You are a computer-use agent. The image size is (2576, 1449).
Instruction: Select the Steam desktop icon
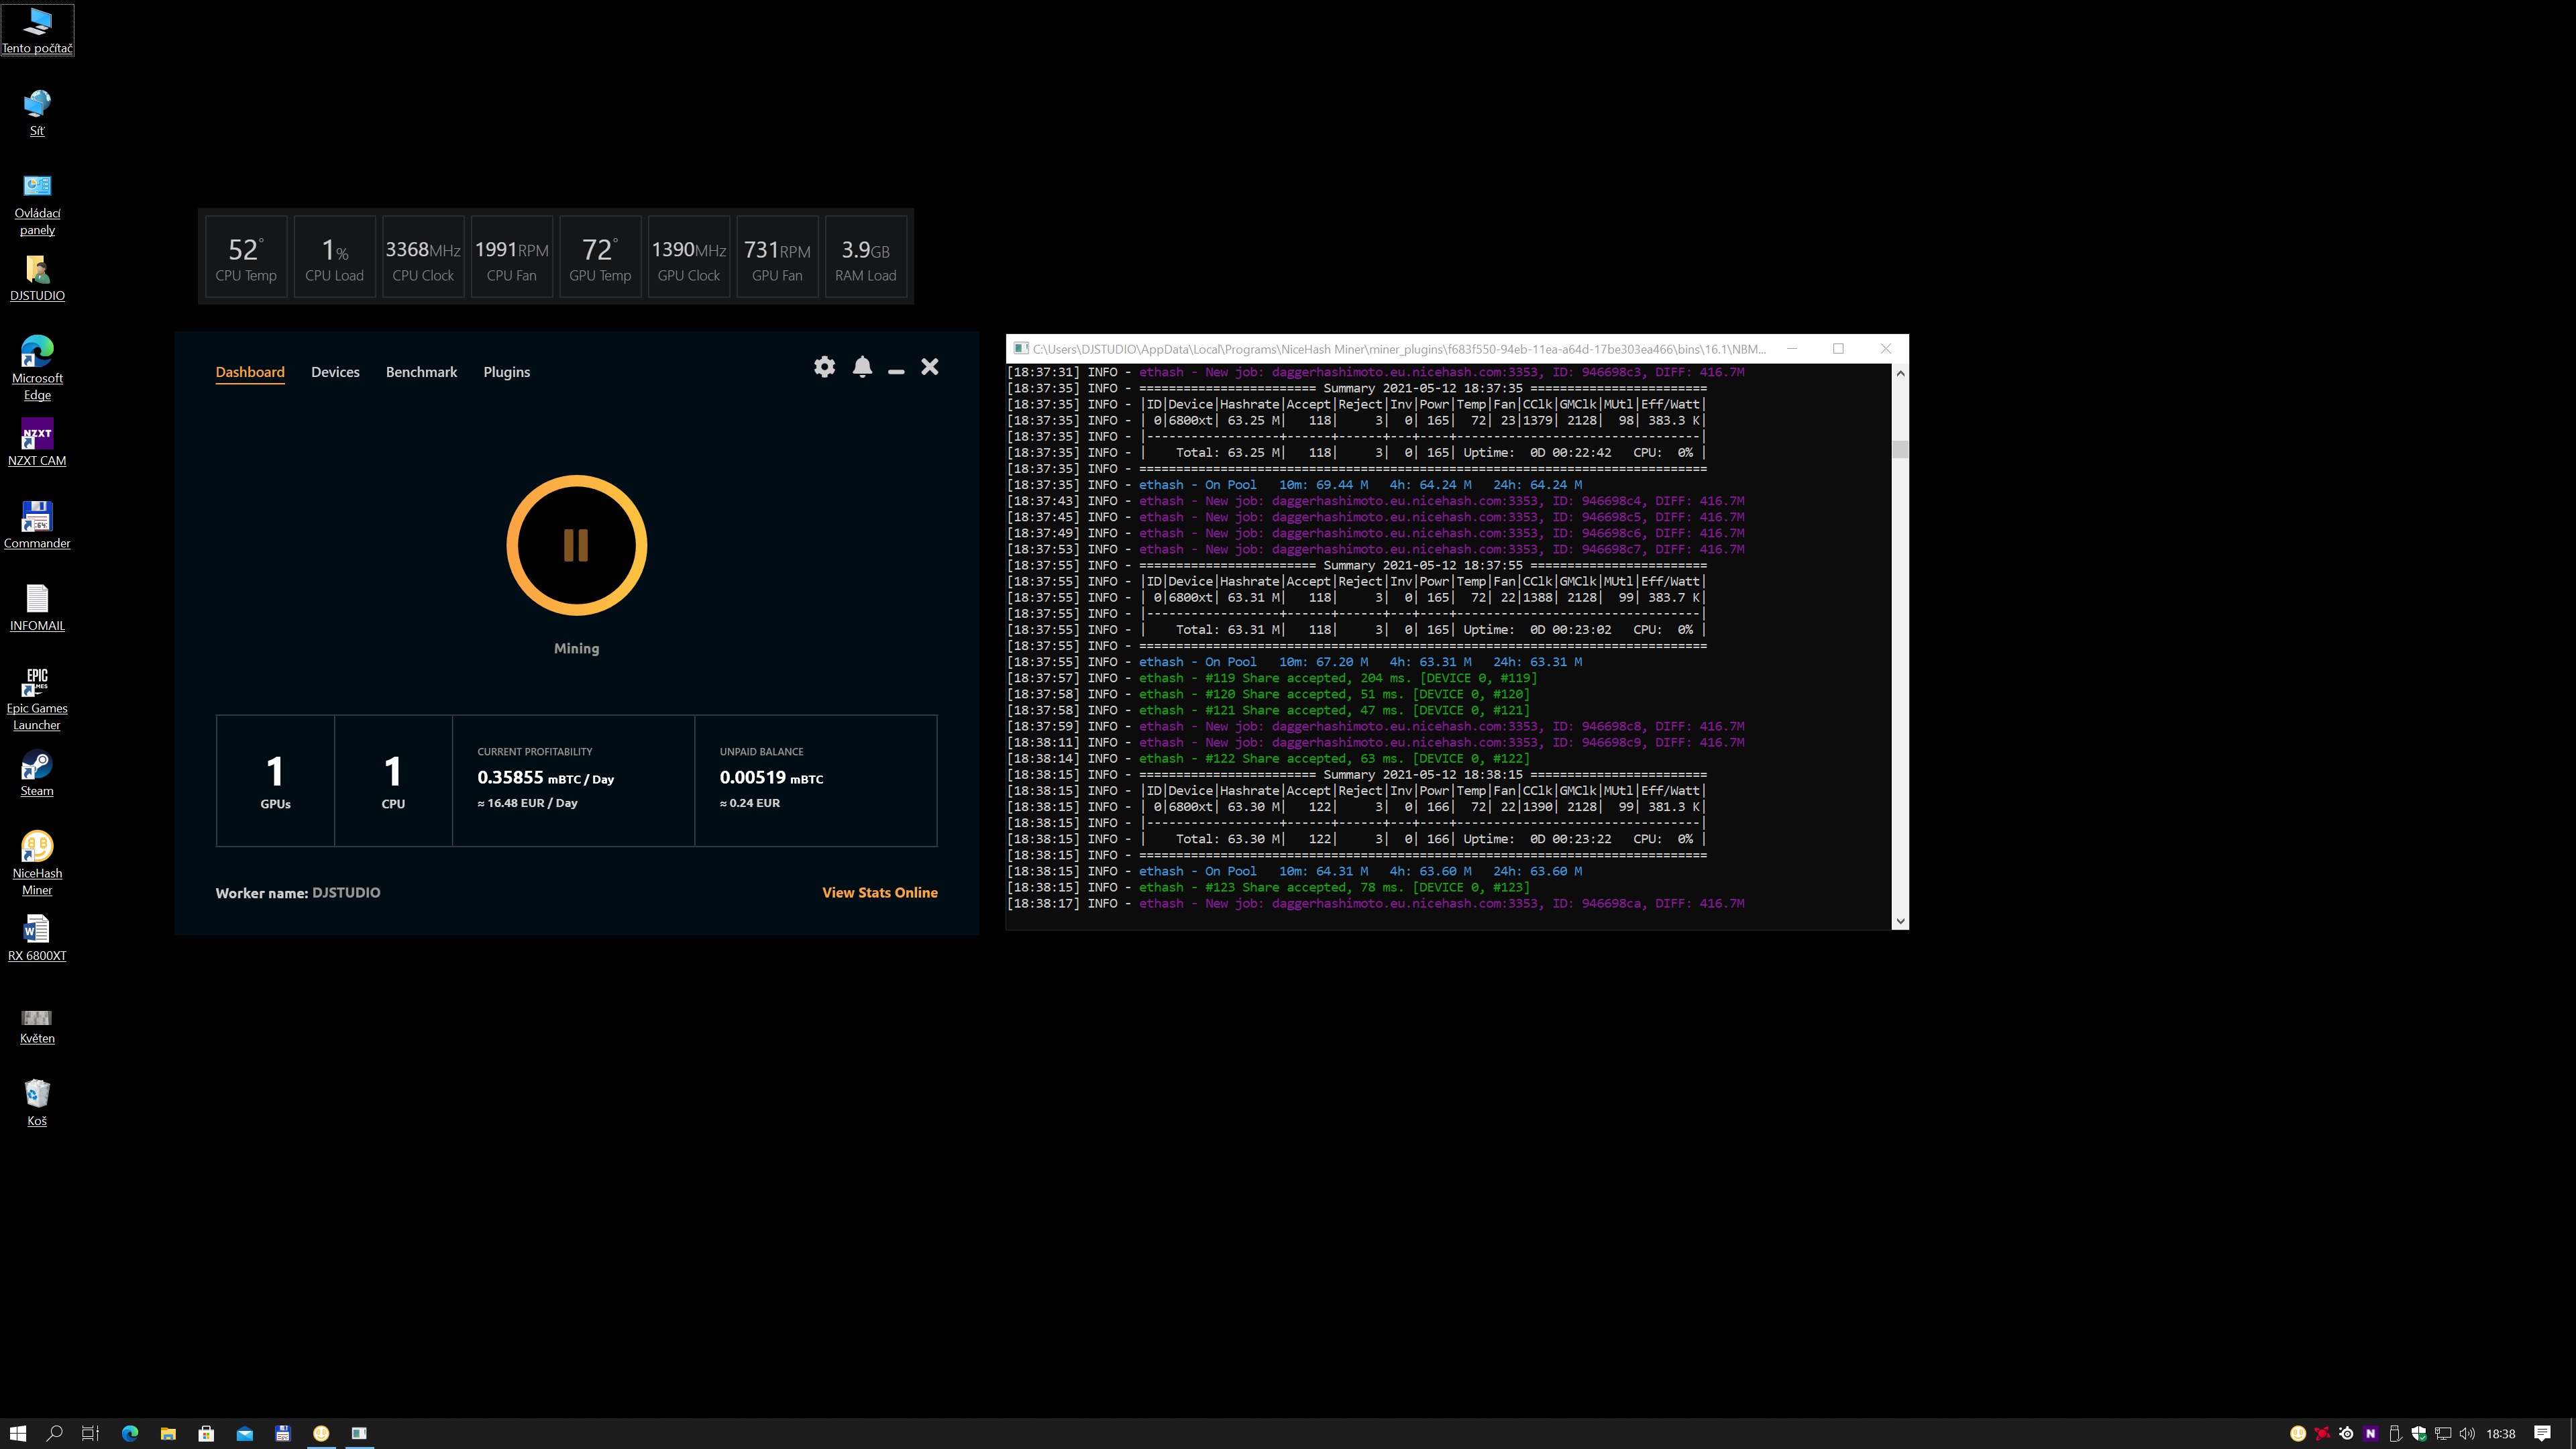[37, 773]
